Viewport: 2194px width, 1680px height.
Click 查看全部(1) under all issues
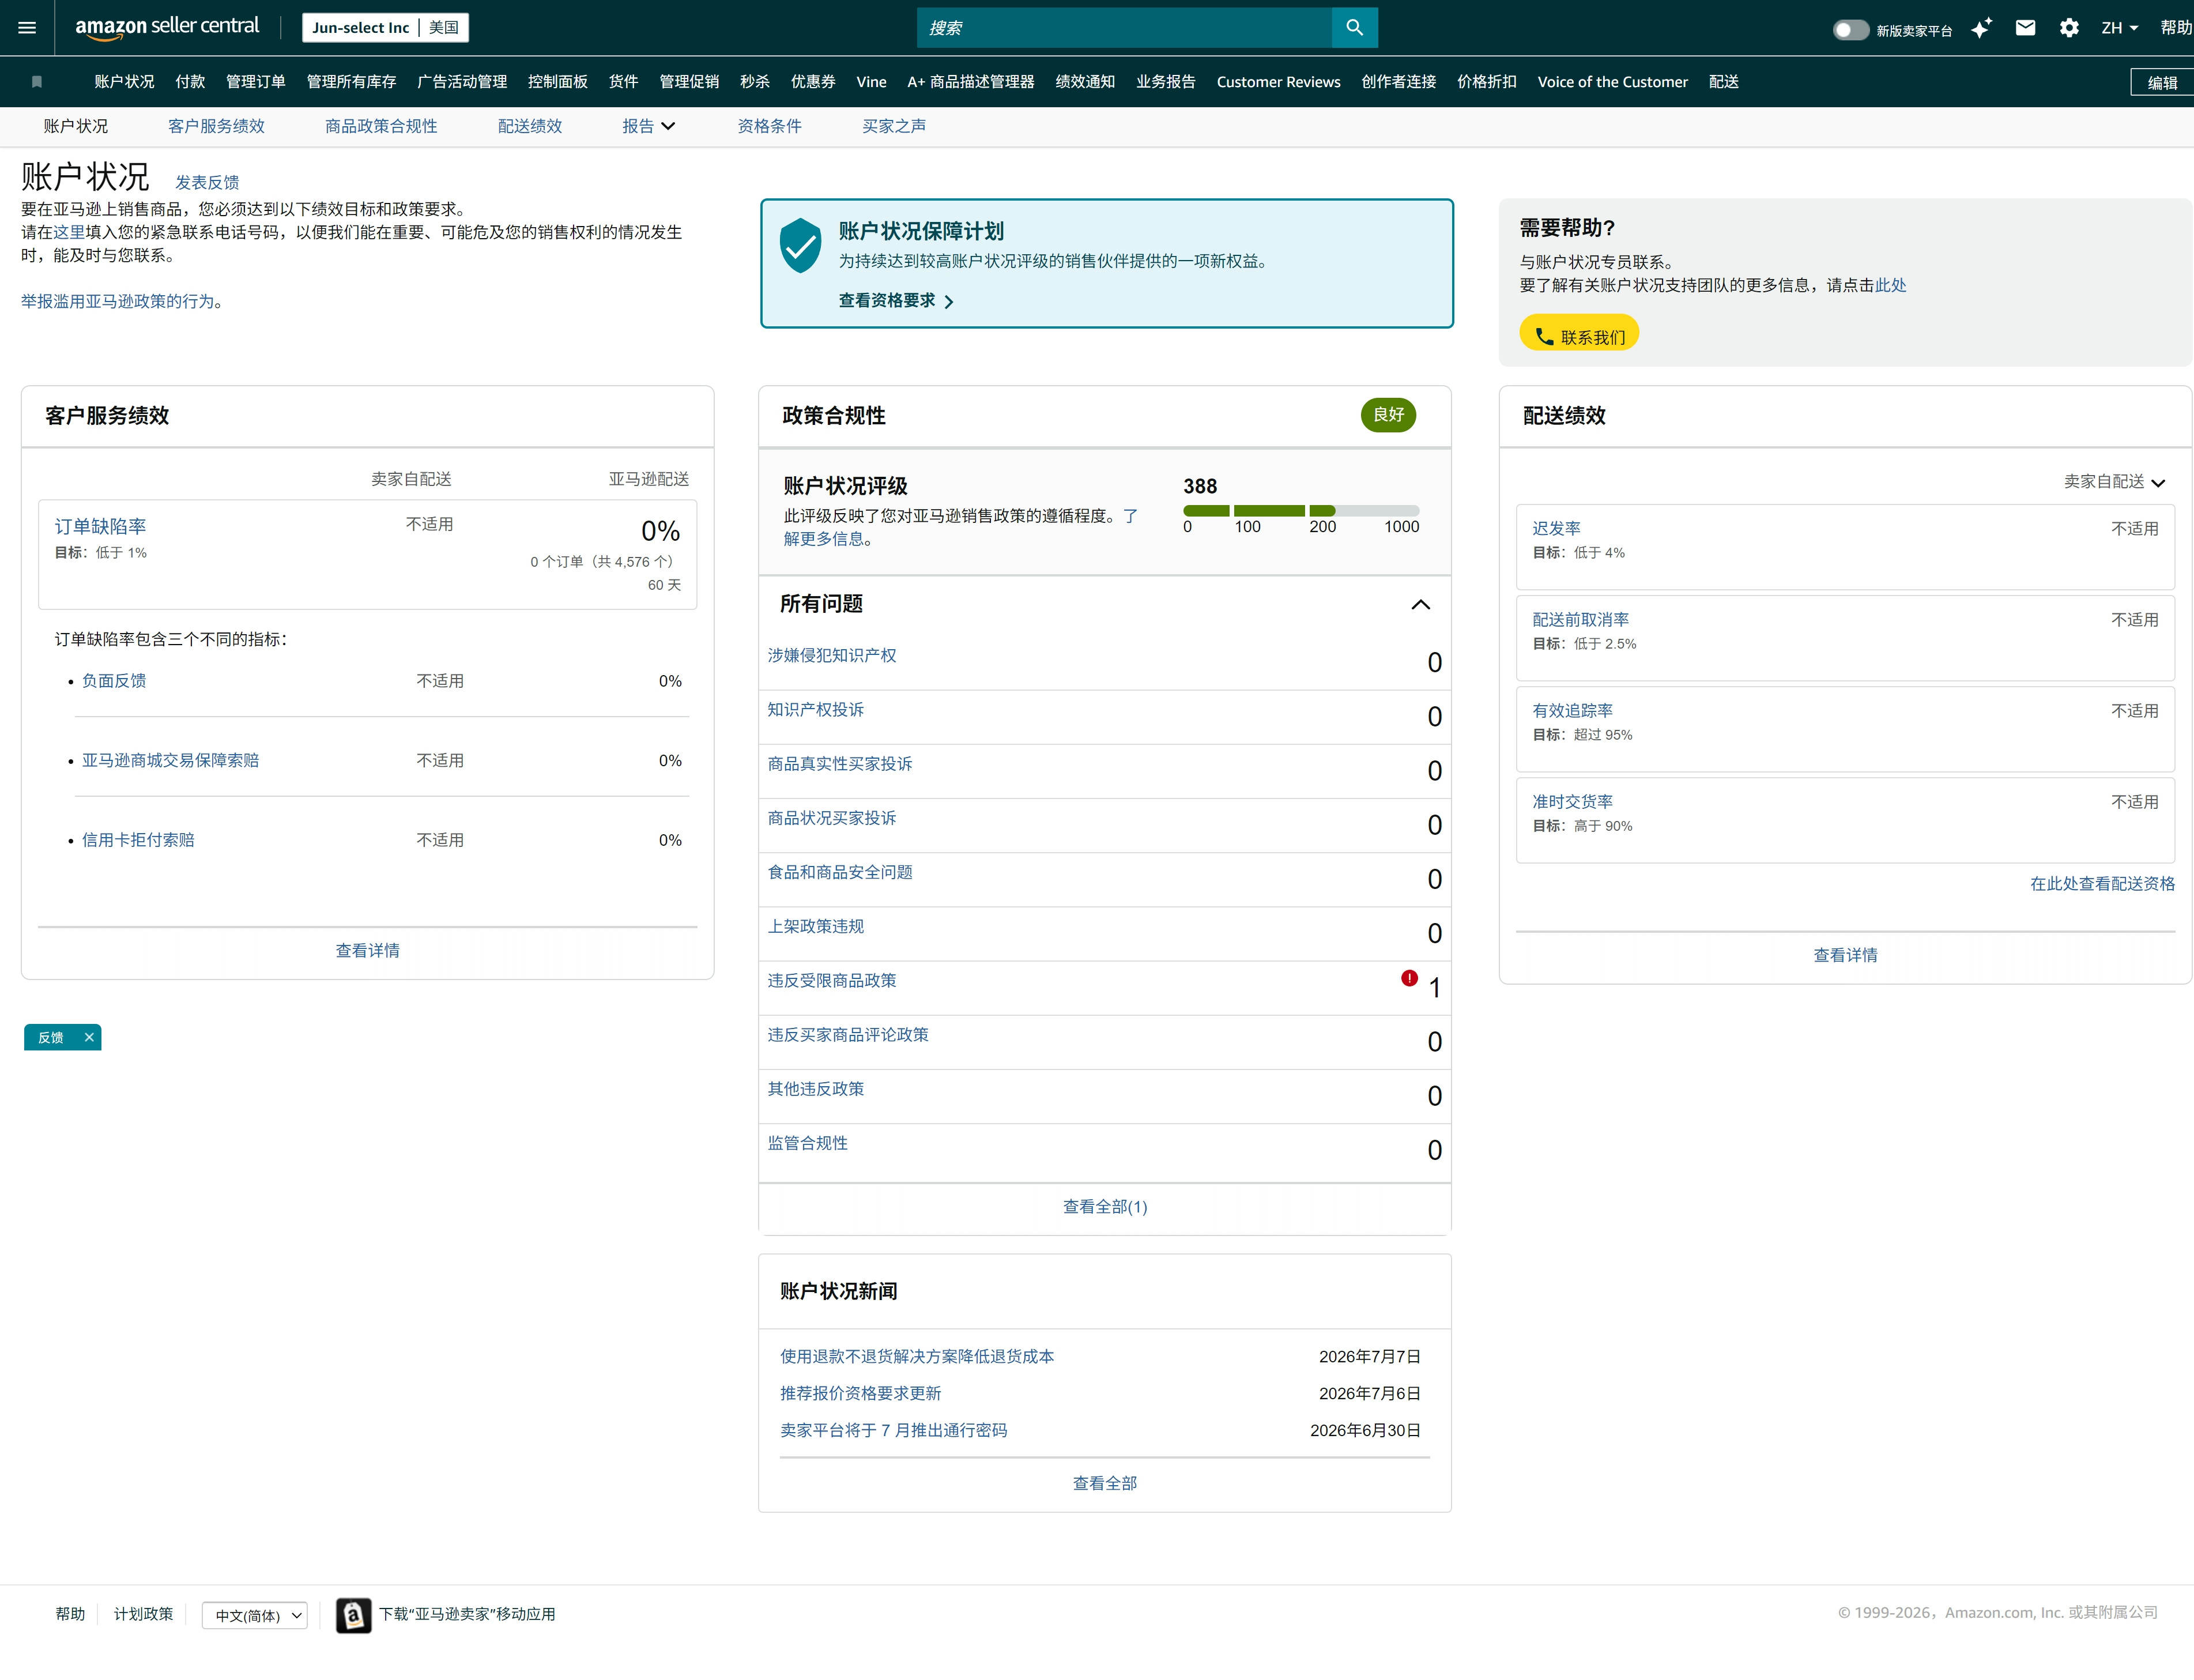pos(1105,1206)
